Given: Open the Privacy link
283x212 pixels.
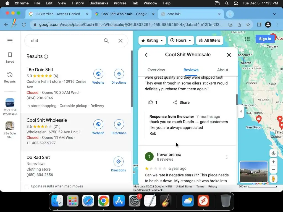Looking at the screenshot, I should coord(213,187).
